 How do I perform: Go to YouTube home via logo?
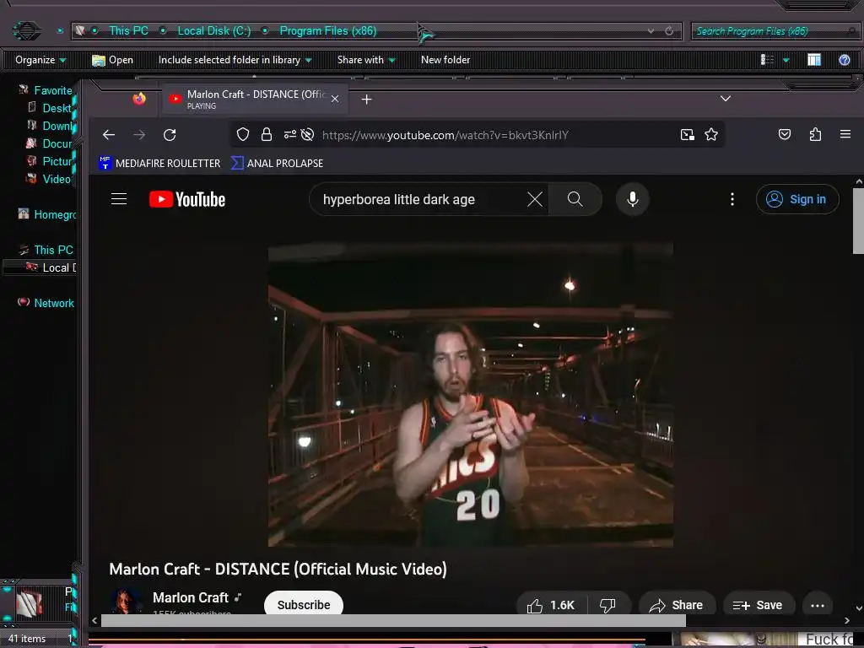pyautogui.click(x=187, y=199)
